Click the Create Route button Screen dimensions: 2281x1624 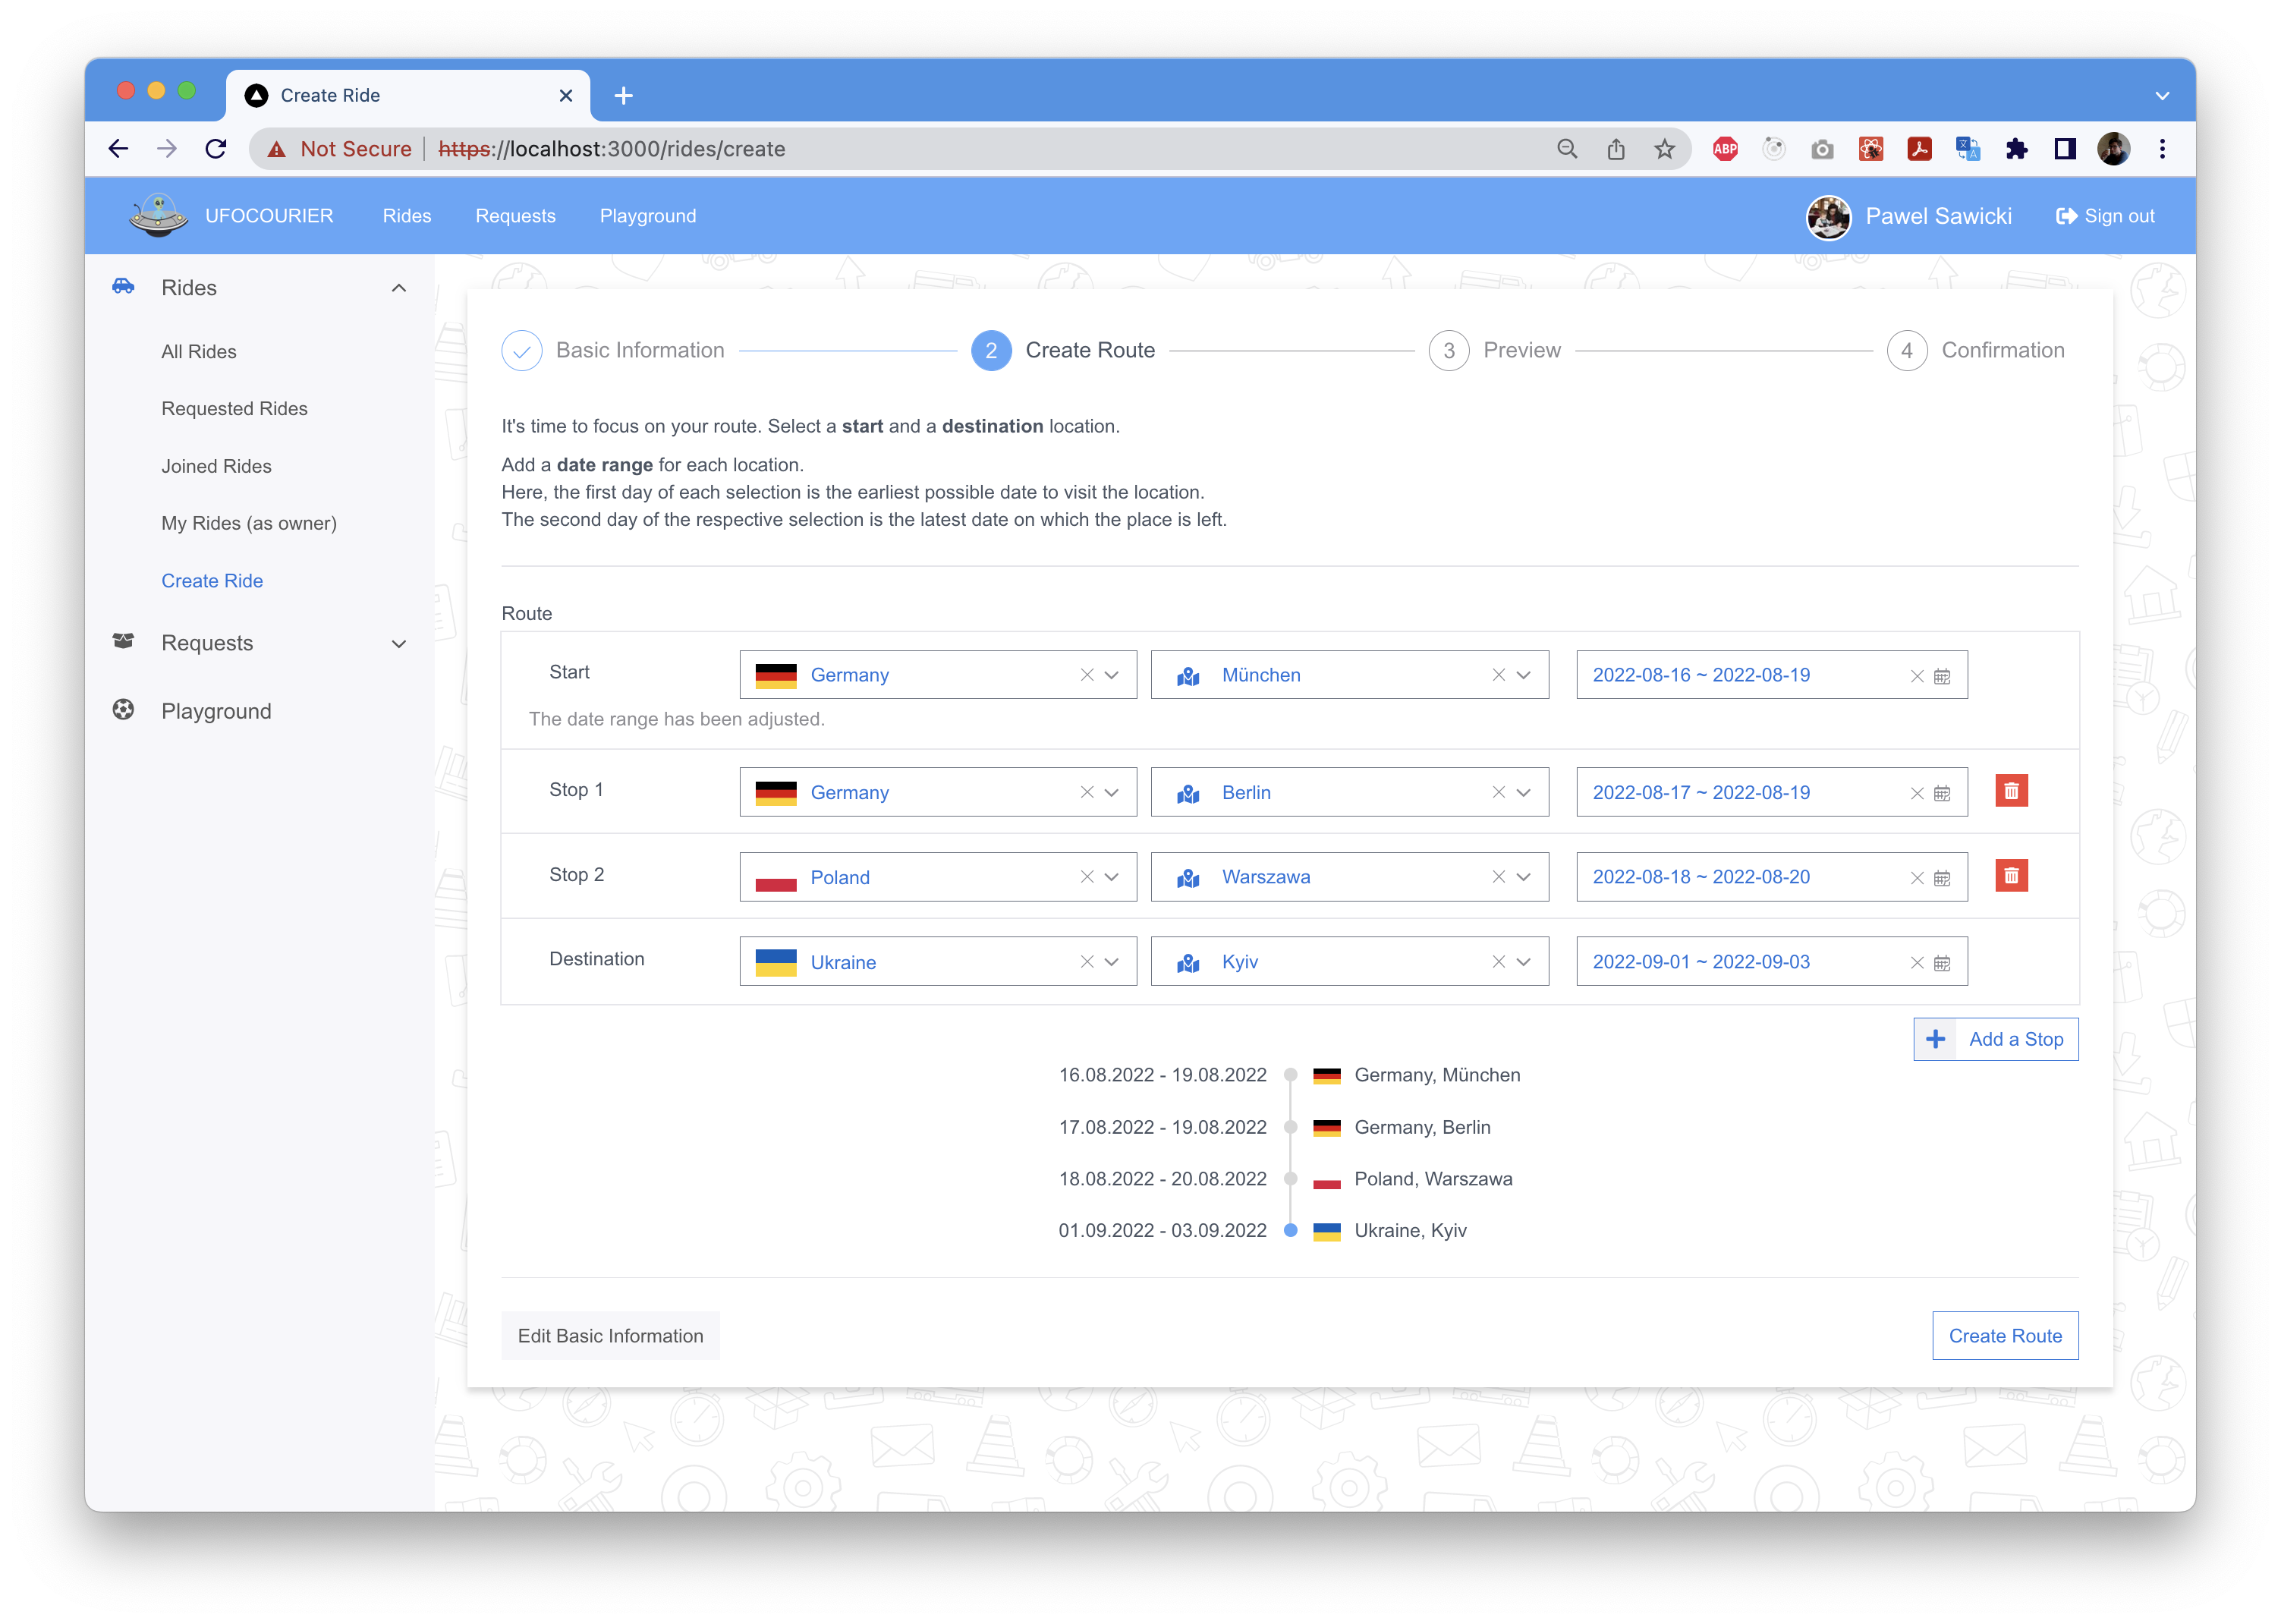coord(2004,1336)
